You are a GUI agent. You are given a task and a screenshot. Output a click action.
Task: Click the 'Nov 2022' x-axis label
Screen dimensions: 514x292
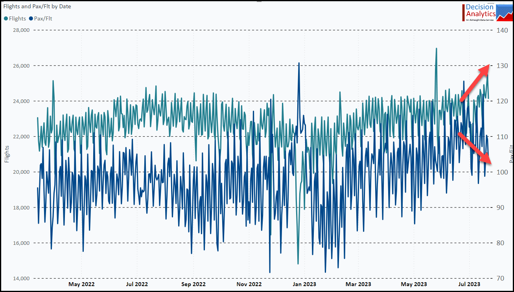[248, 284]
